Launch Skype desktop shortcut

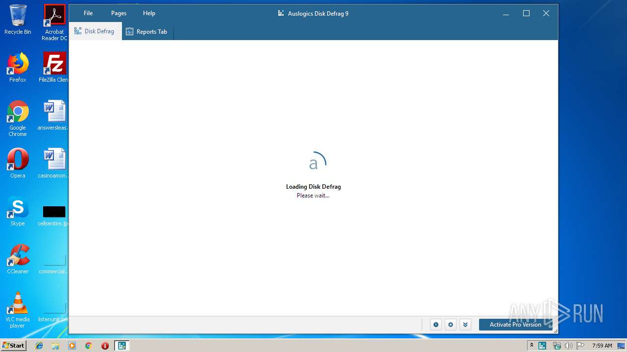[x=18, y=211]
